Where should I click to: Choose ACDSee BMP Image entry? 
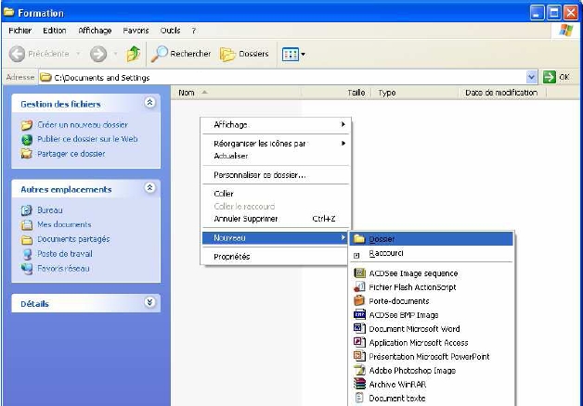click(432, 315)
